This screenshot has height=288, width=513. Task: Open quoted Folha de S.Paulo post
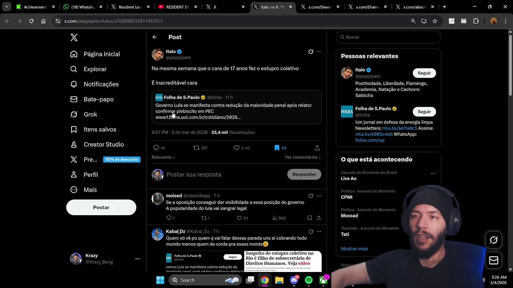point(236,107)
